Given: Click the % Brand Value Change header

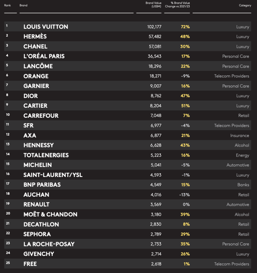Looking at the screenshot, I should pyautogui.click(x=177, y=5).
